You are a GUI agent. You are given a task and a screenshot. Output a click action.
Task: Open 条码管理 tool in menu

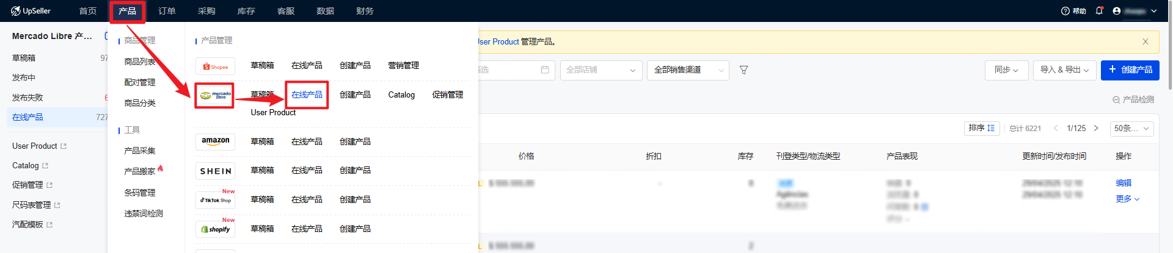tap(140, 193)
